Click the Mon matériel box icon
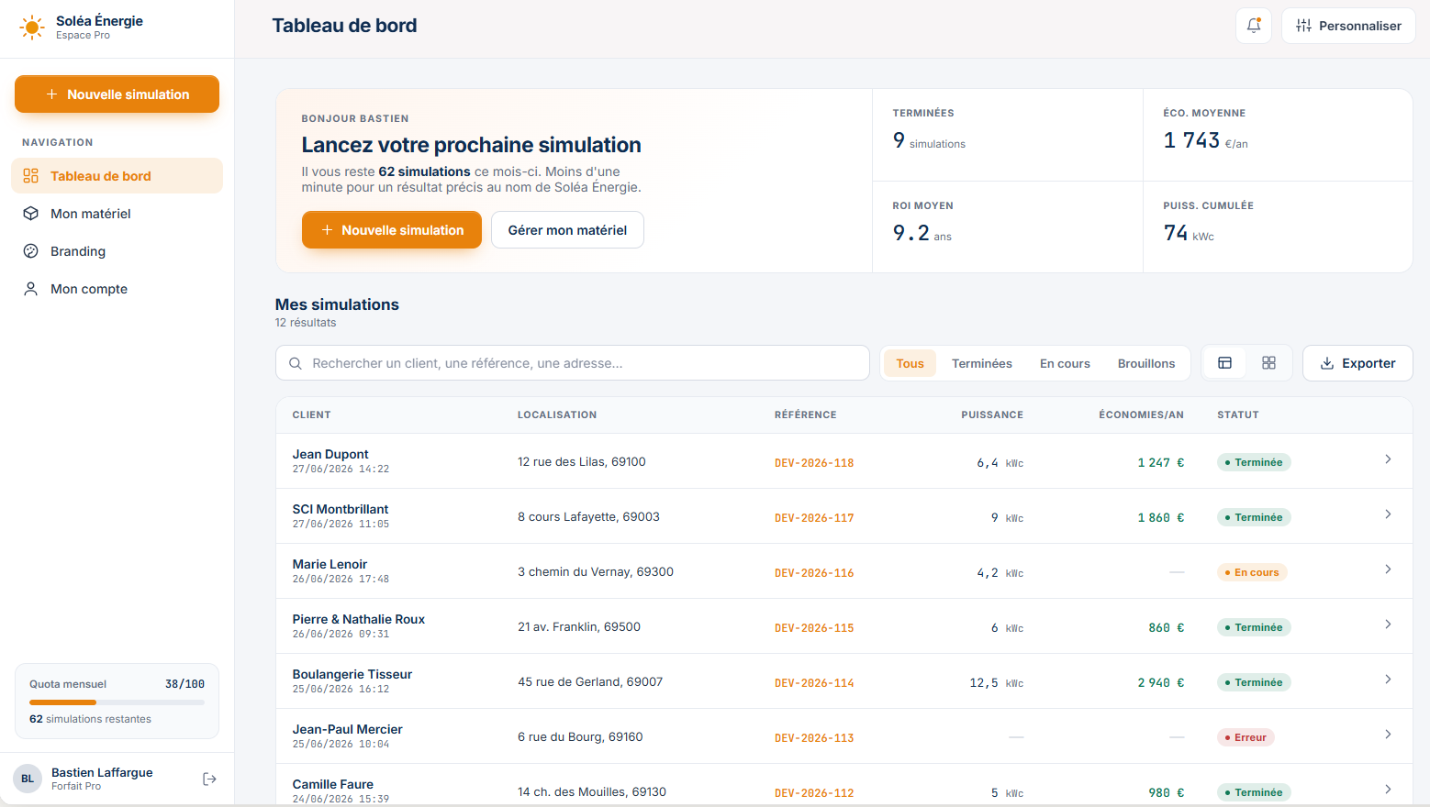 (31, 214)
